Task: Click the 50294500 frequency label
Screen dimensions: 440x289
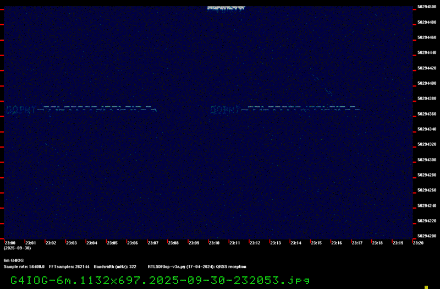Action: [427, 7]
